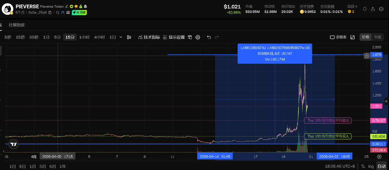Click the owl badge icon
The width and height of the screenshot is (389, 170).
pyautogui.click(x=85, y=6)
